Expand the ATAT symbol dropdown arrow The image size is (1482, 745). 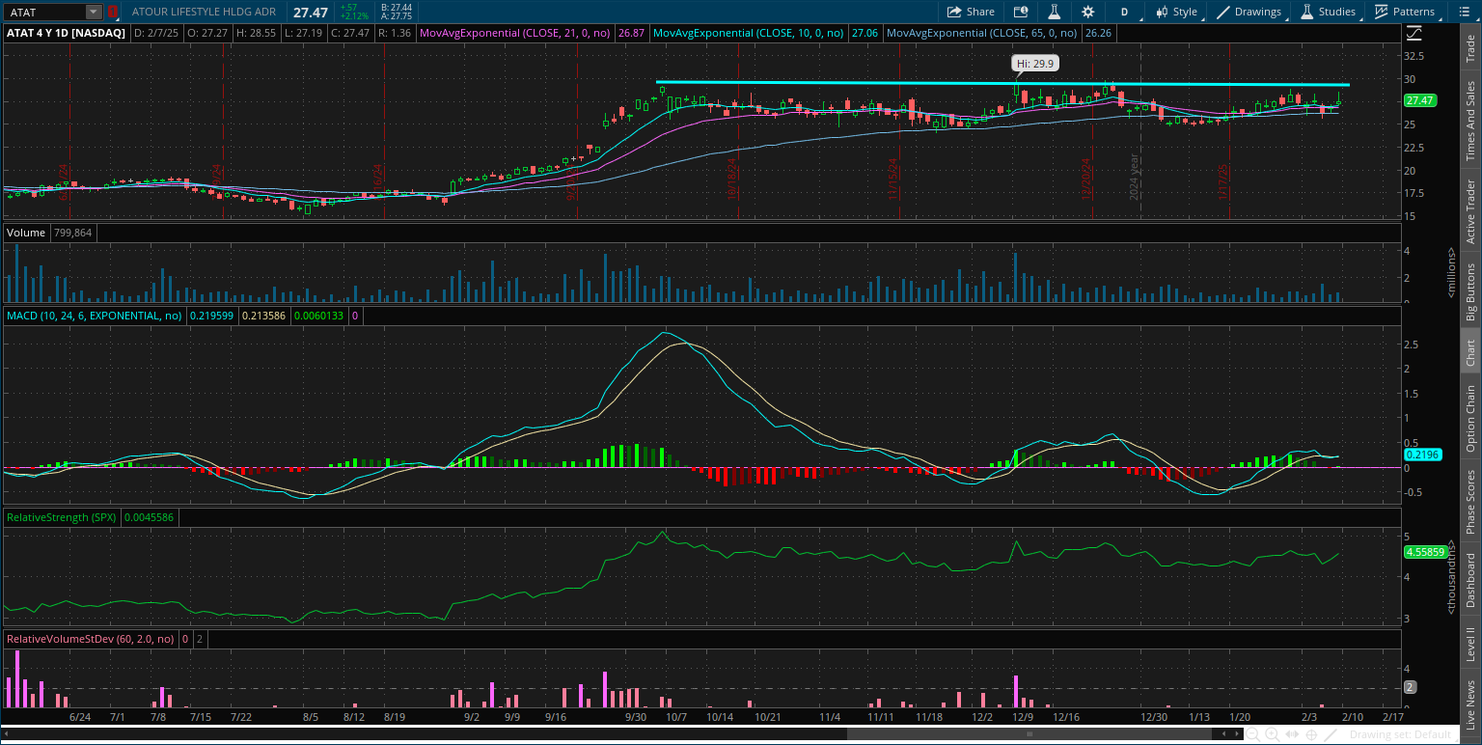pyautogui.click(x=93, y=12)
